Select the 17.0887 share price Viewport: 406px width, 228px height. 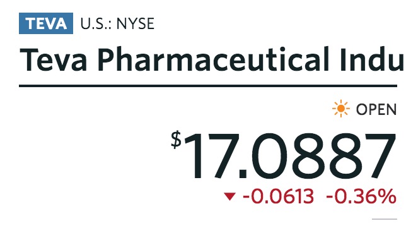(290, 155)
